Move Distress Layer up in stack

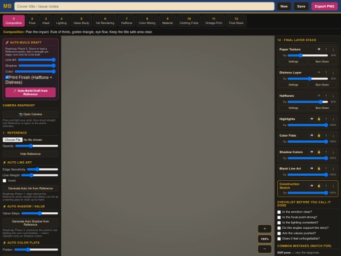pyautogui.click(x=326, y=73)
